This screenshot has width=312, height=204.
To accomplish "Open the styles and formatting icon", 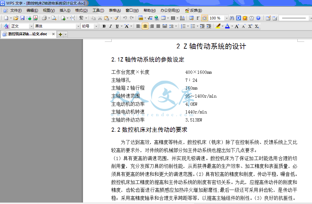I will 6,26.
